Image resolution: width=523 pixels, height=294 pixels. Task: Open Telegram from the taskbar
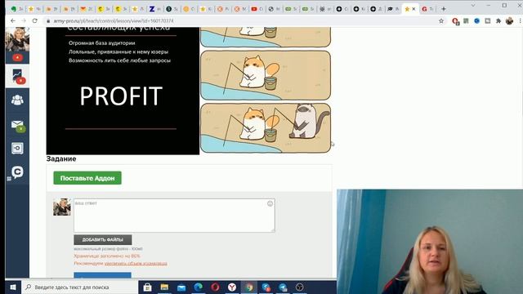pyautogui.click(x=283, y=287)
